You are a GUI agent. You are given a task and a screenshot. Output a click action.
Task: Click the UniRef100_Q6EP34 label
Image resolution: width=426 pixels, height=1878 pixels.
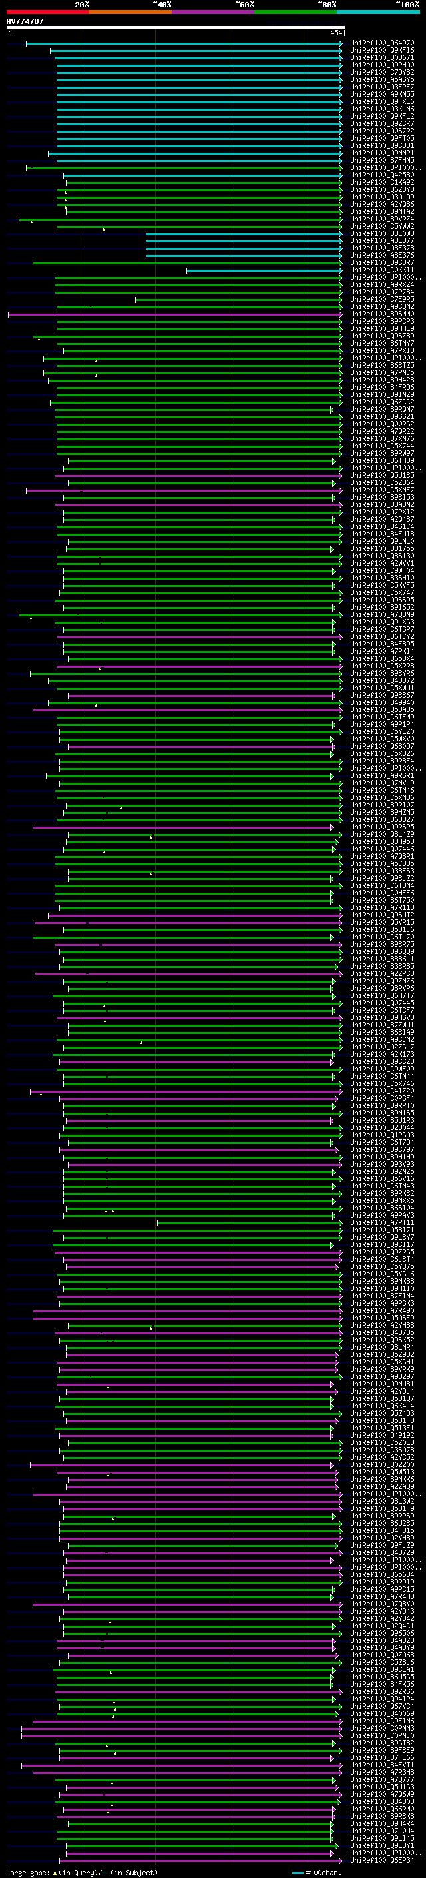(x=382, y=1861)
